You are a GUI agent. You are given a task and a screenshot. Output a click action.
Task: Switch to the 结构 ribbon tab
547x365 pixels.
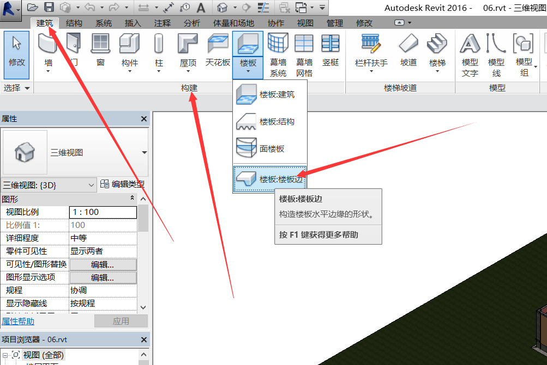click(74, 23)
